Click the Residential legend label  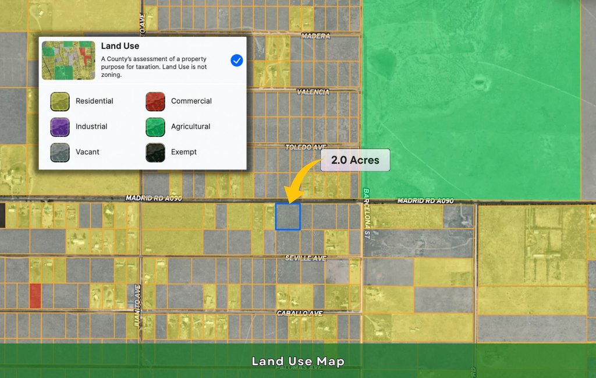point(94,101)
